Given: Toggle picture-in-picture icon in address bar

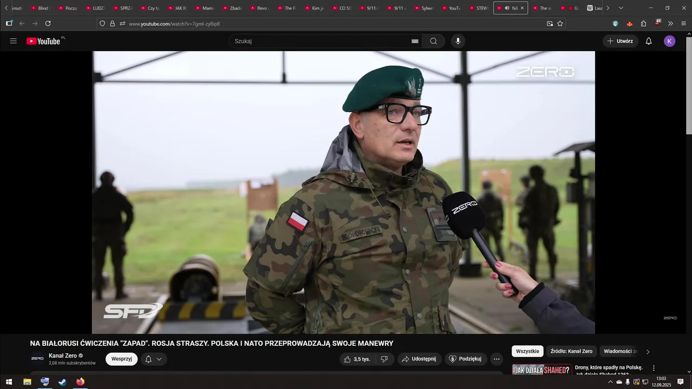Looking at the screenshot, I should (550, 24).
